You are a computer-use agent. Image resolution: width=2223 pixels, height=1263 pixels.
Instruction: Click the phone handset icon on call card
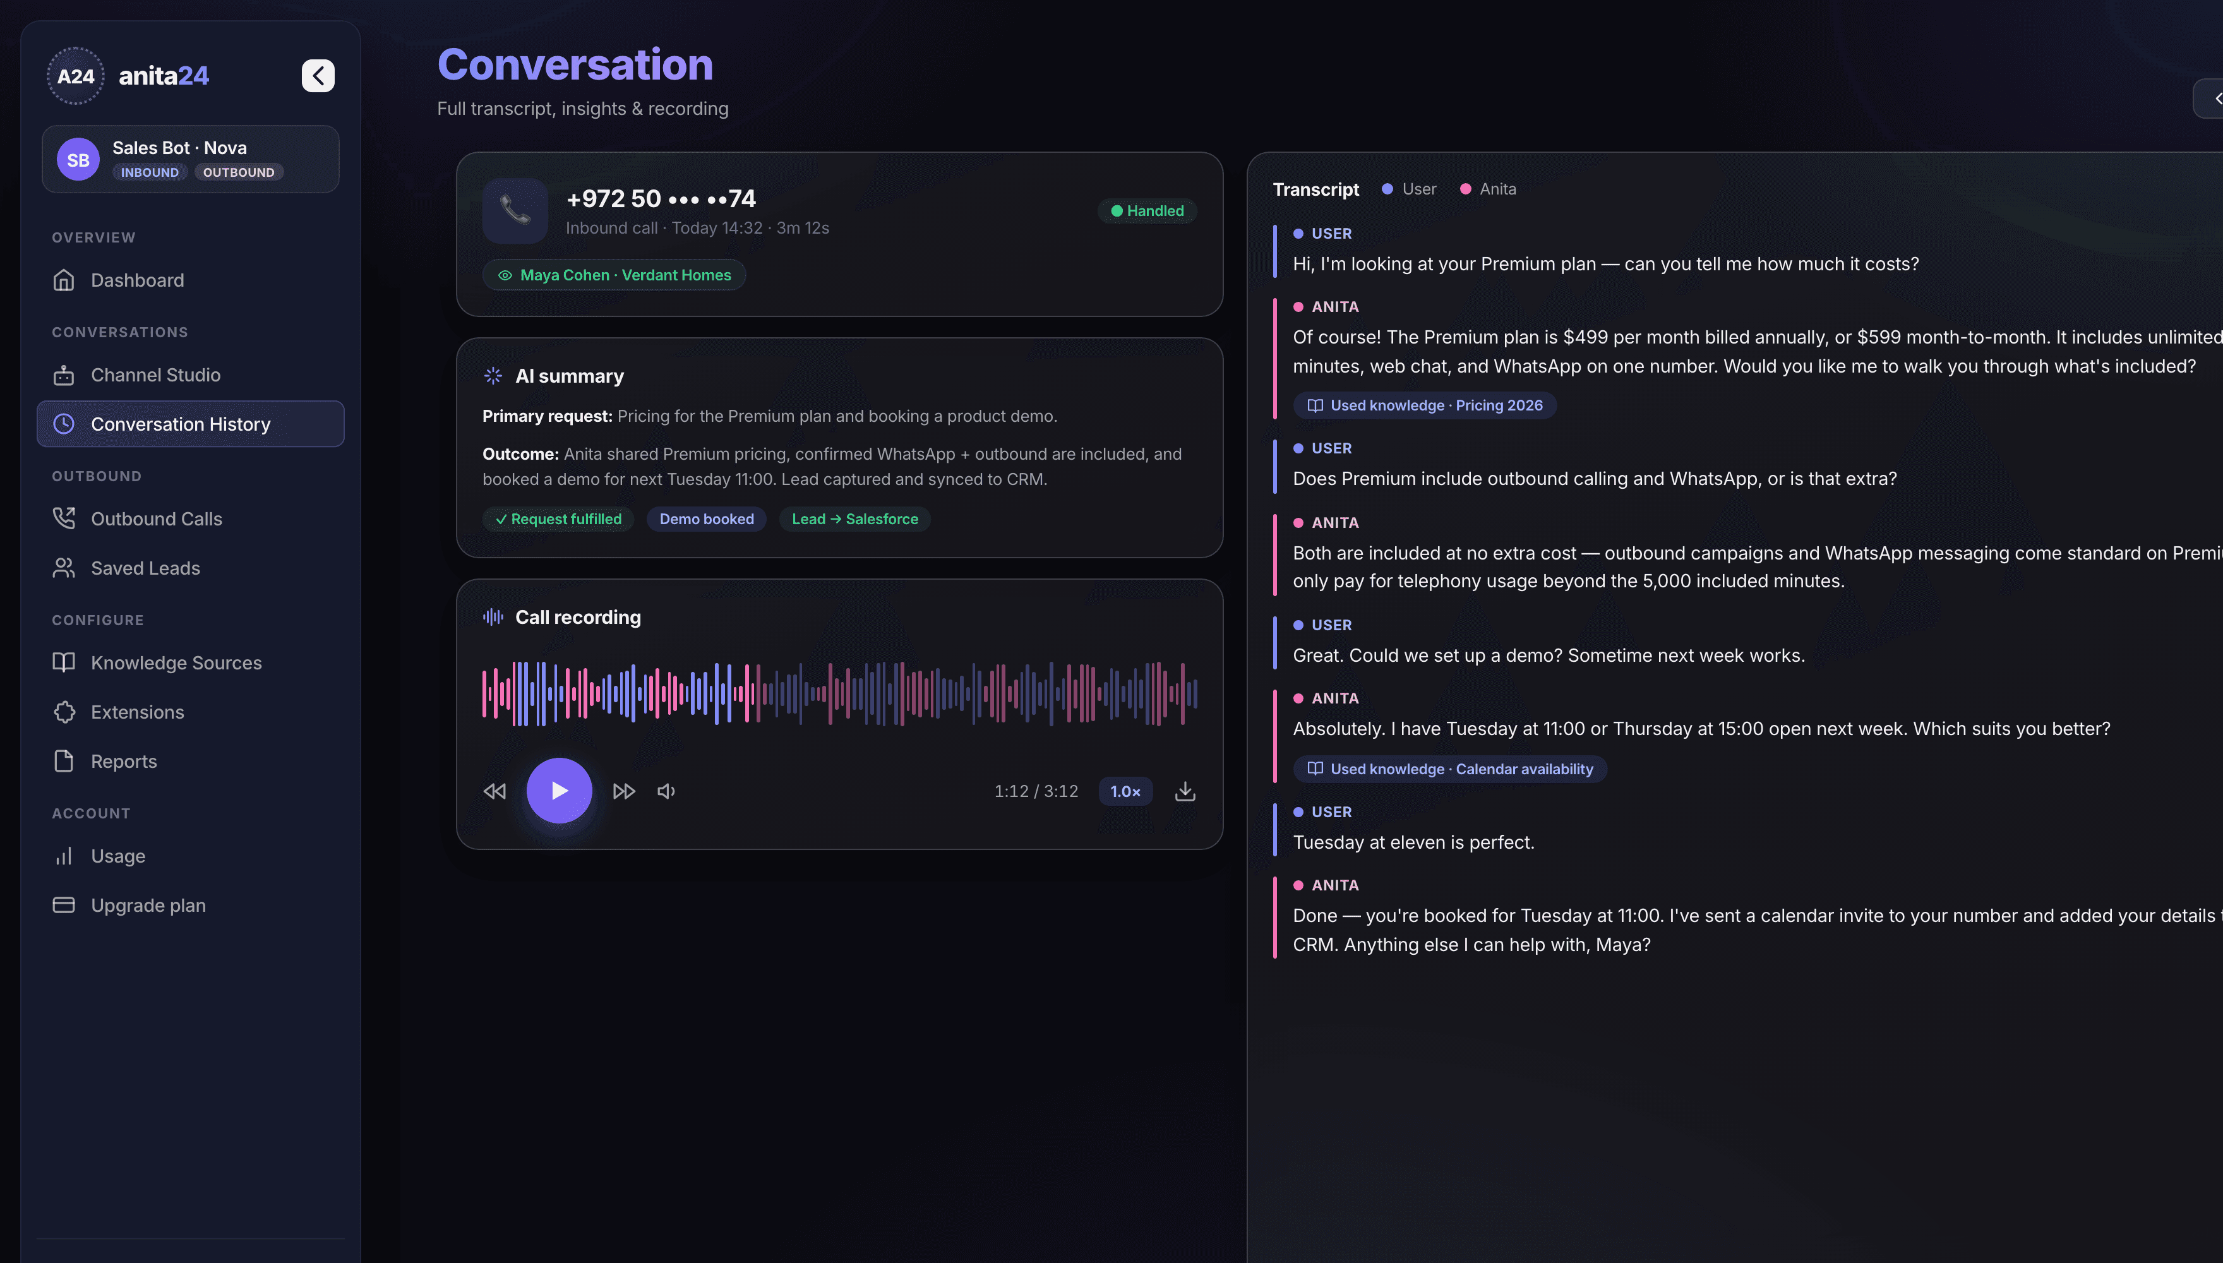coord(515,211)
